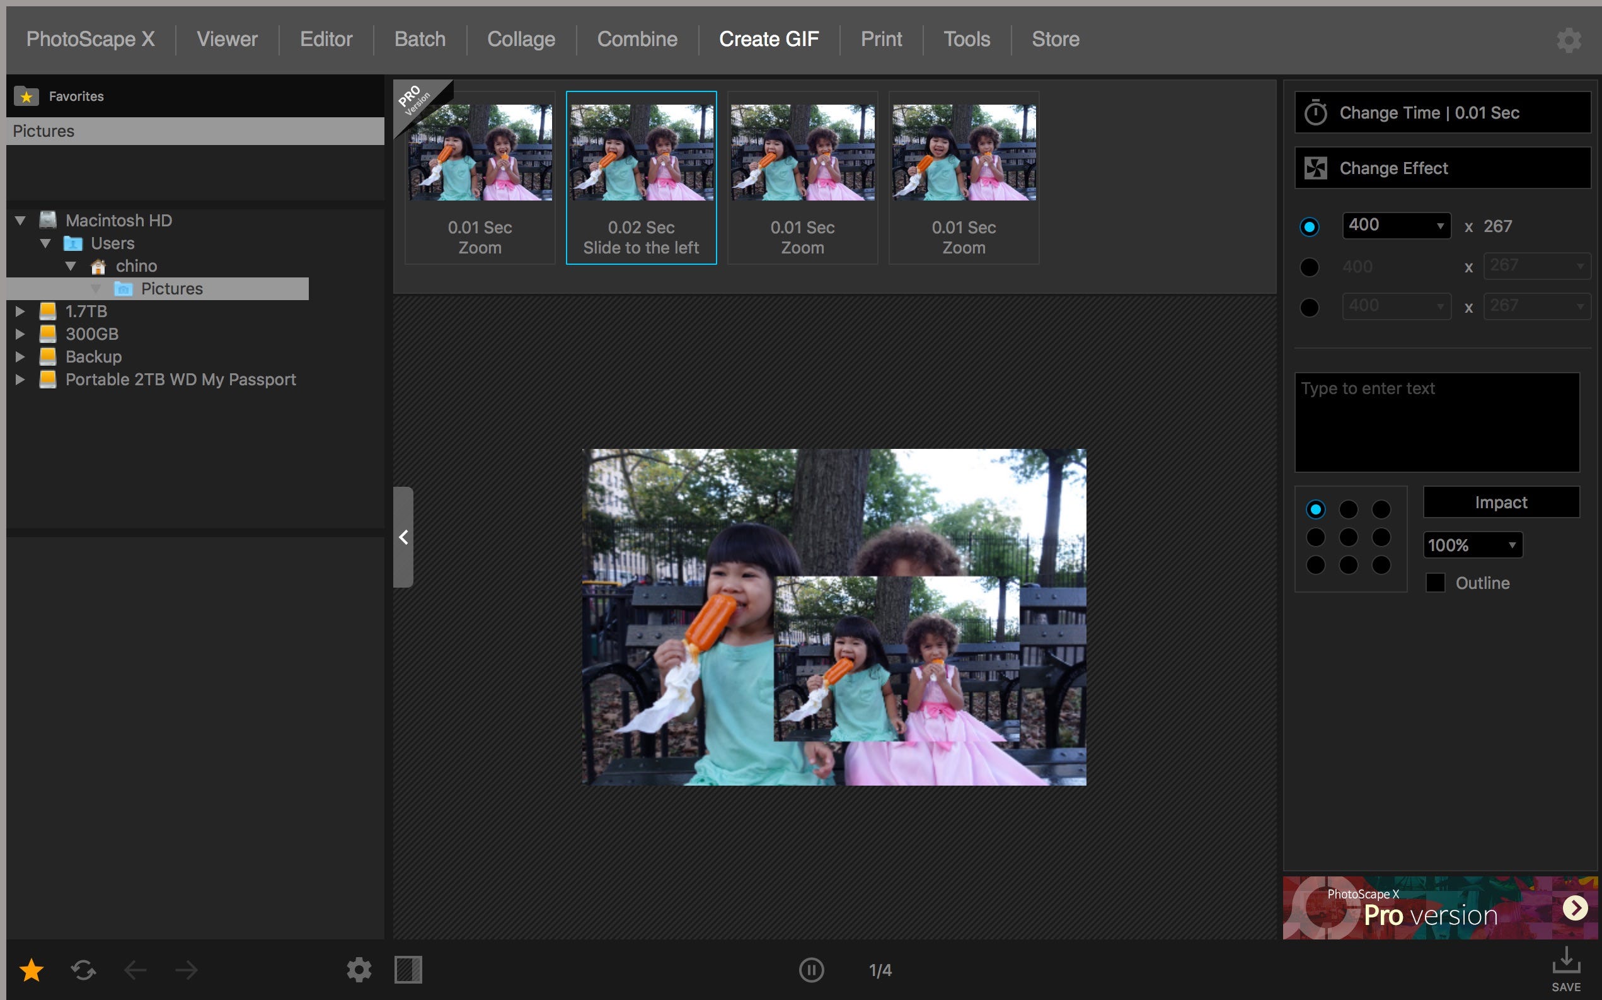1602x1000 pixels.
Task: Click the refresh folder icon
Action: [83, 970]
